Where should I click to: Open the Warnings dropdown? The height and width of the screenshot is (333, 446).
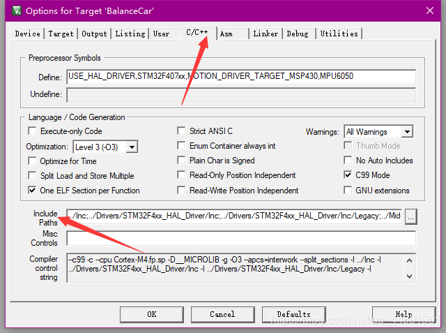(407, 132)
